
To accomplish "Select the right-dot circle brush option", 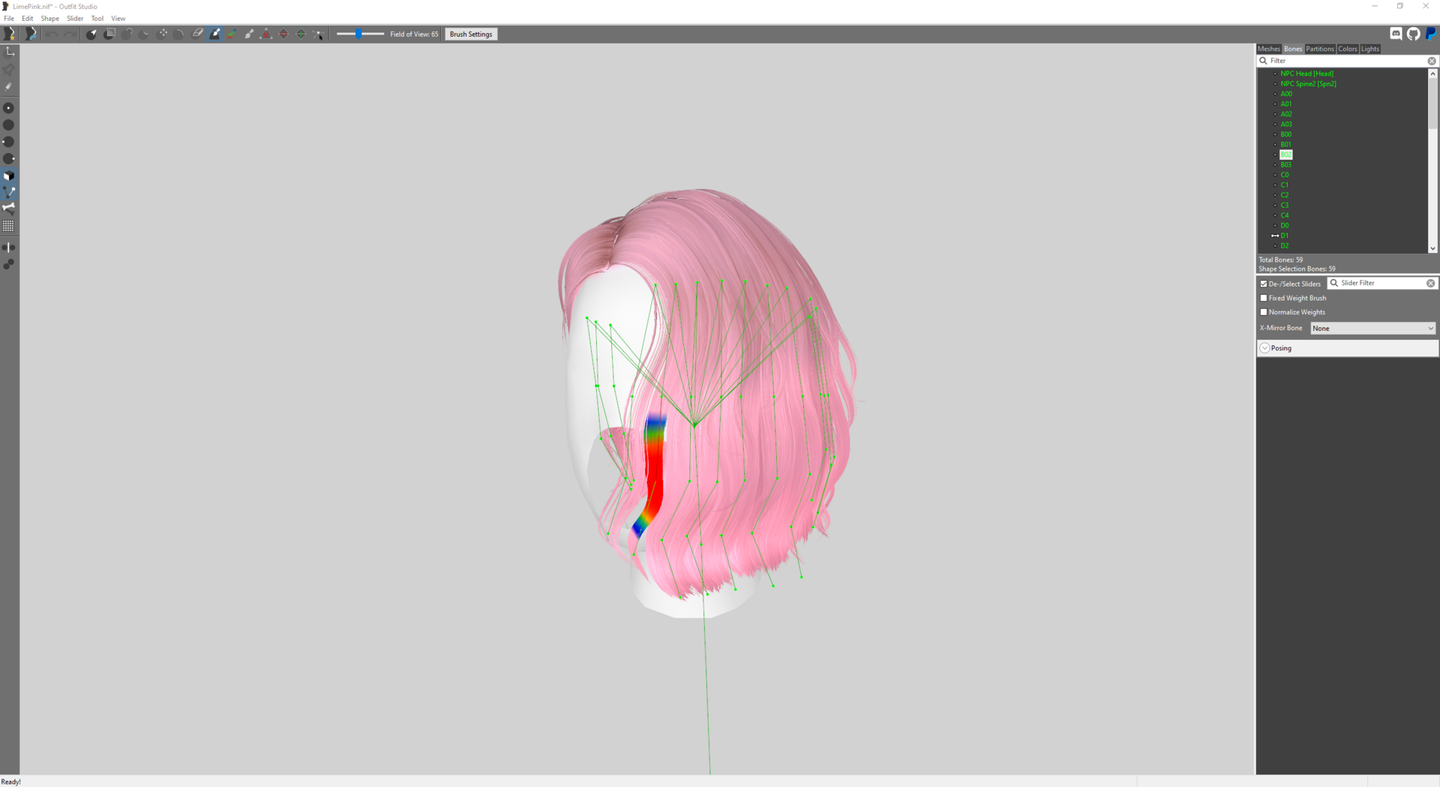I will (x=9, y=158).
